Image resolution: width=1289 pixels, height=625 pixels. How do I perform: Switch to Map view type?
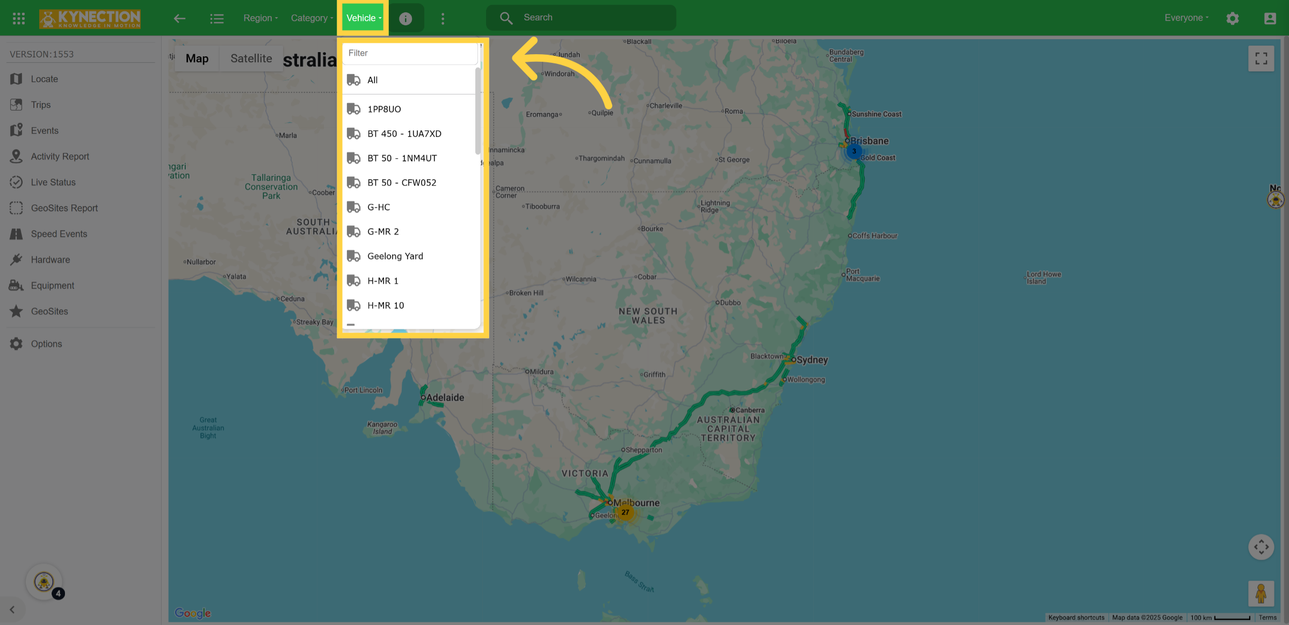197,58
